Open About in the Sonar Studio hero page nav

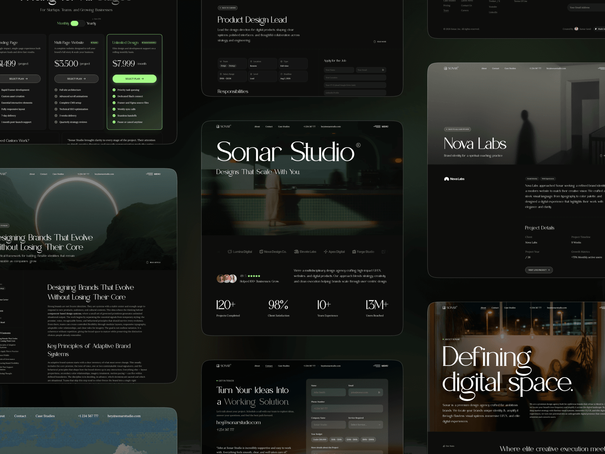point(257,127)
